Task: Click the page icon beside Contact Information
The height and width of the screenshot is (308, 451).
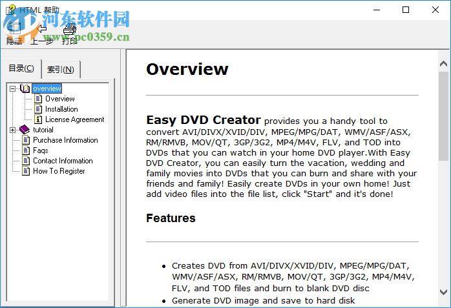Action: pyautogui.click(x=26, y=161)
